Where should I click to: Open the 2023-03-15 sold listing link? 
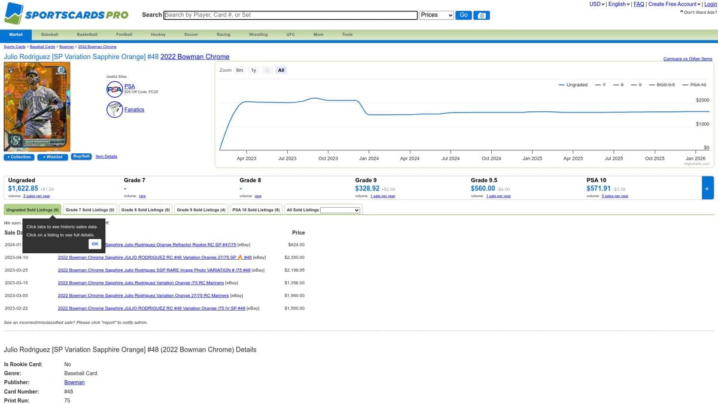click(141, 283)
